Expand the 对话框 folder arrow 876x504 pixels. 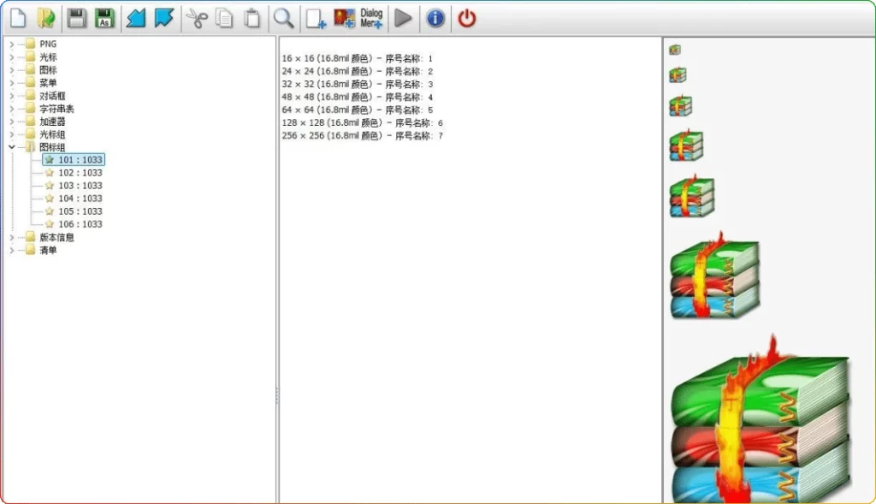[x=11, y=96]
